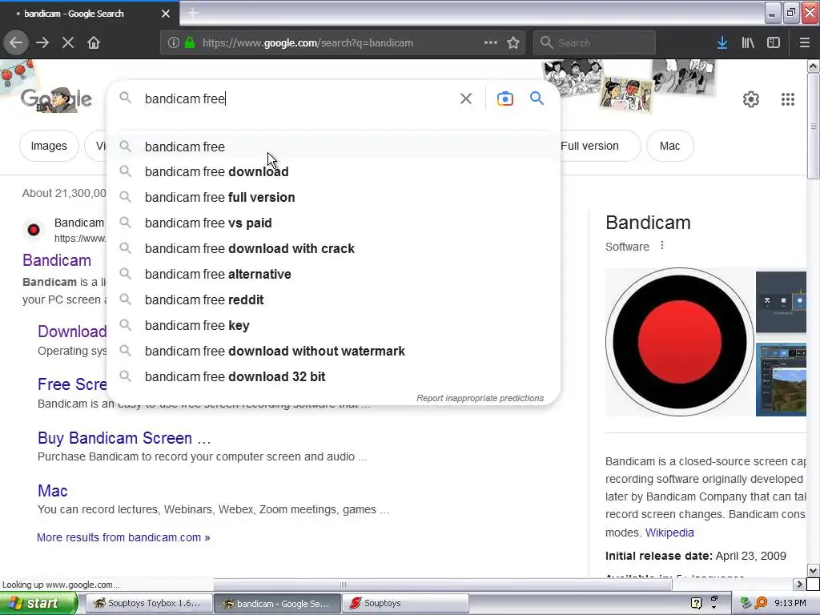The image size is (820, 615).
Task: Switch to Souptoys Toybox taskbar item
Action: point(148,603)
